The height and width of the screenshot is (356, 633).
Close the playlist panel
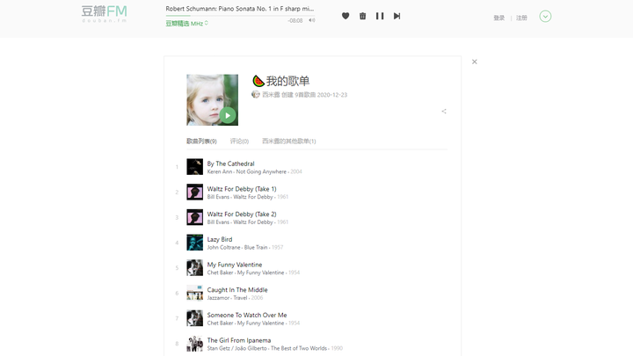[475, 62]
